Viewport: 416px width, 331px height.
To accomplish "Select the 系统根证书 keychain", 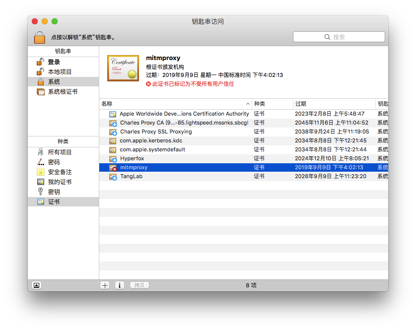I will [63, 92].
